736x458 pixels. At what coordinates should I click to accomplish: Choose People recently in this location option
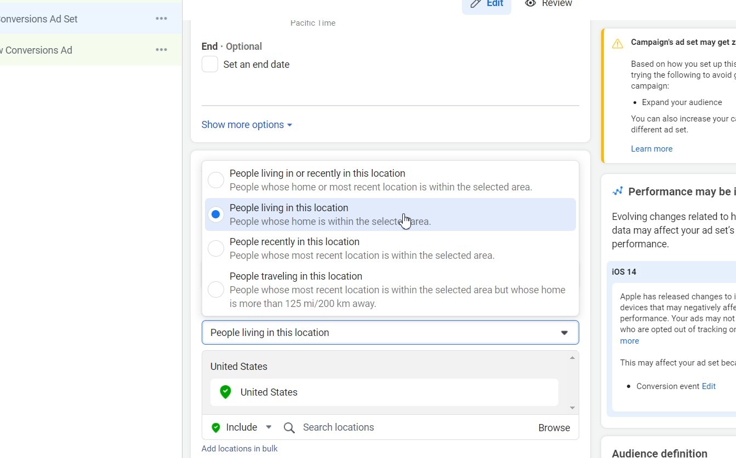pos(216,248)
